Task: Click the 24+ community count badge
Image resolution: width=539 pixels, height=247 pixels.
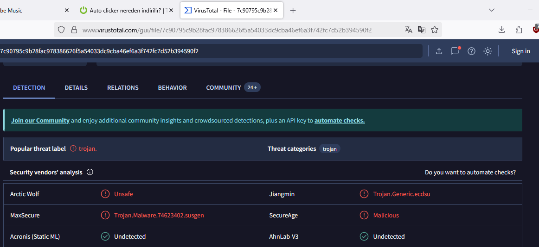Action: point(252,88)
